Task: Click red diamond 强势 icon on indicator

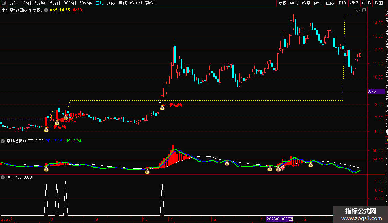Action: click(x=283, y=168)
